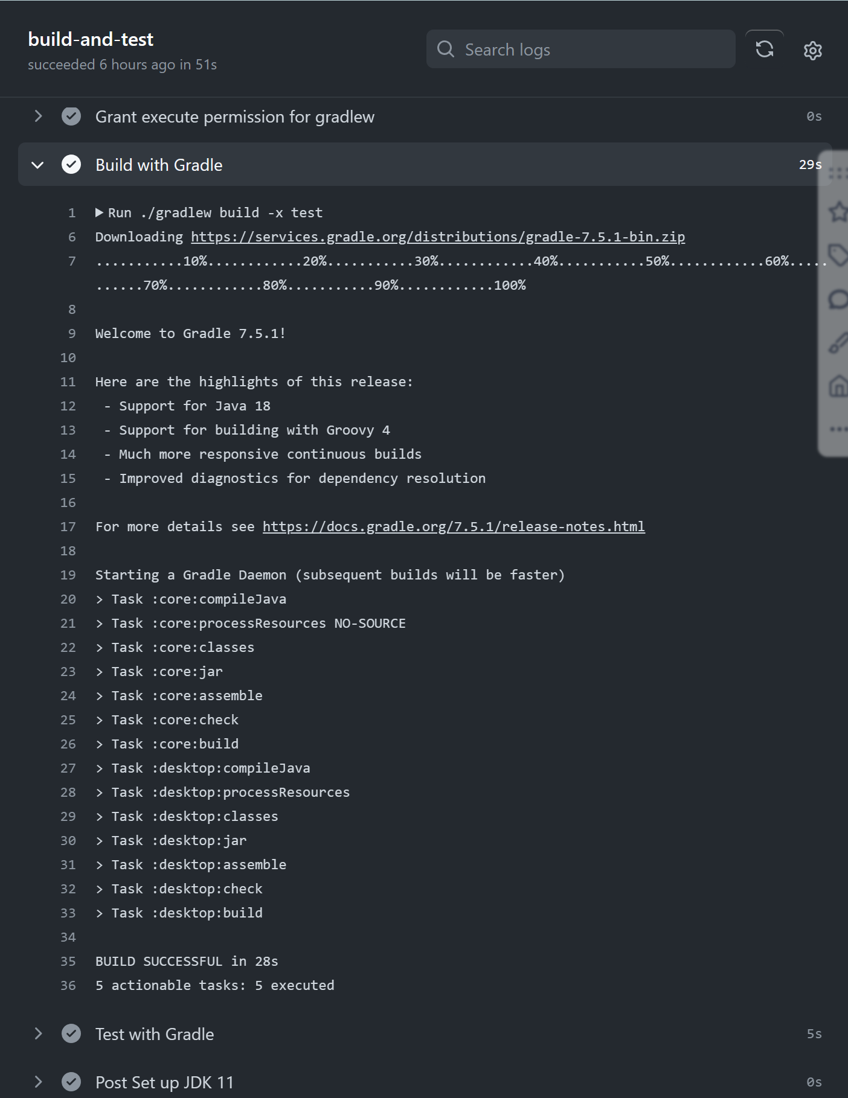Open the gradle-7.5.1-bin.zip download link
Viewport: 848px width, 1098px height.
[x=438, y=237]
